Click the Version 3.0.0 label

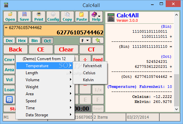point(127,20)
